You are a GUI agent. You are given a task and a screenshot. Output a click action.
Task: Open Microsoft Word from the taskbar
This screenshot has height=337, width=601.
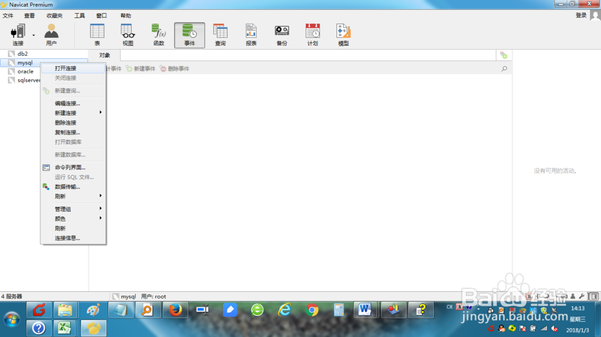[365, 310]
